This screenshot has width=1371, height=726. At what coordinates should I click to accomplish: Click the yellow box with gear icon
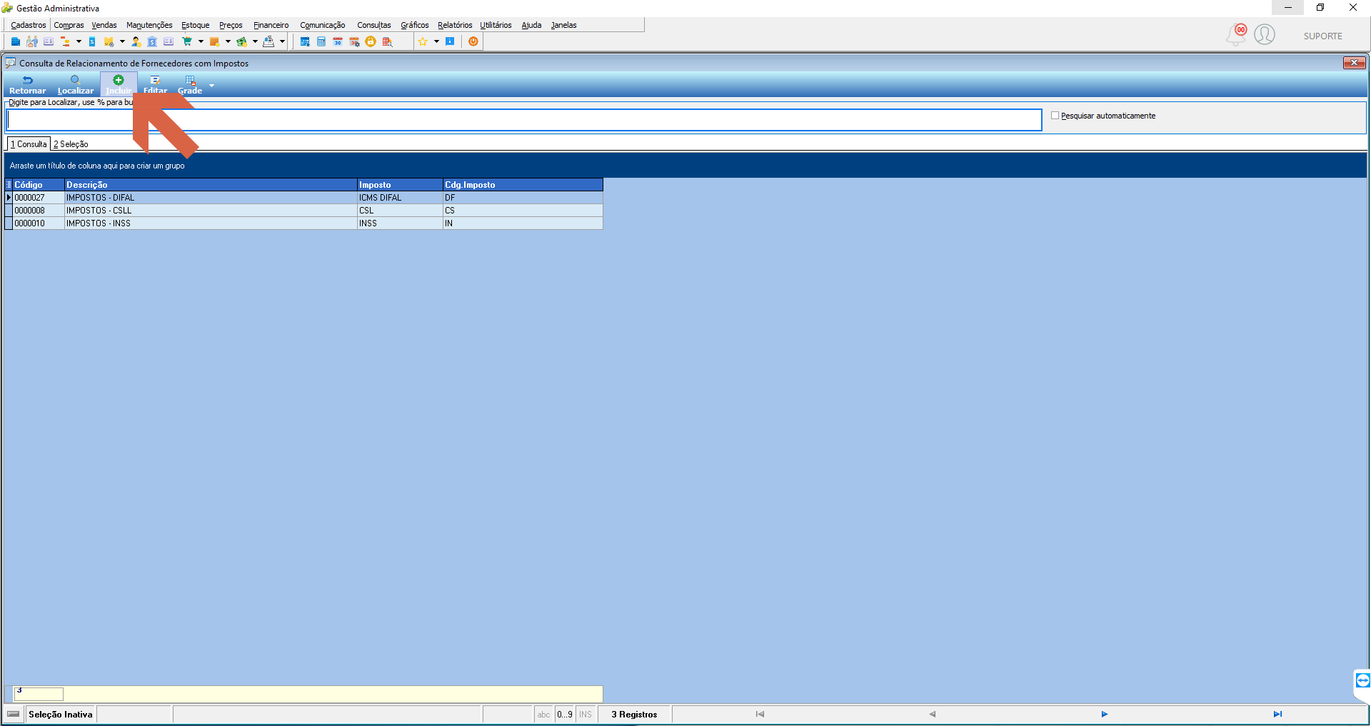(109, 41)
